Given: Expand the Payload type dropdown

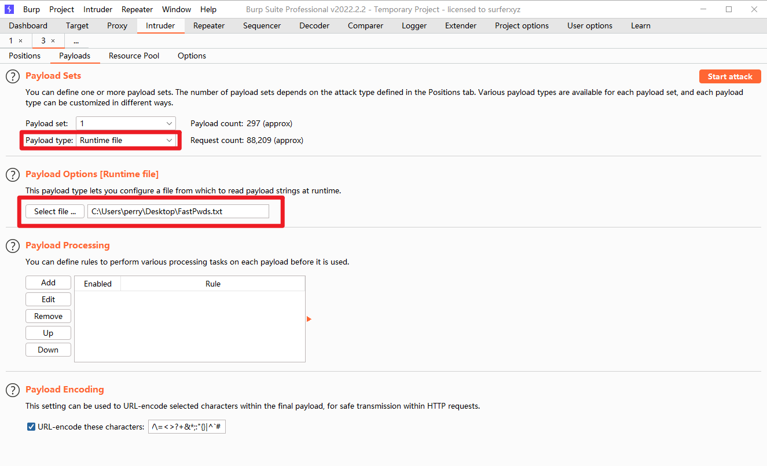Looking at the screenshot, I should click(126, 140).
